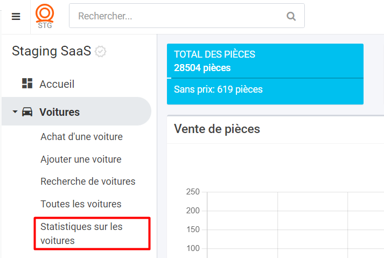Open Toutes les voitures
Screen dimensions: 384x258
[x=81, y=204]
